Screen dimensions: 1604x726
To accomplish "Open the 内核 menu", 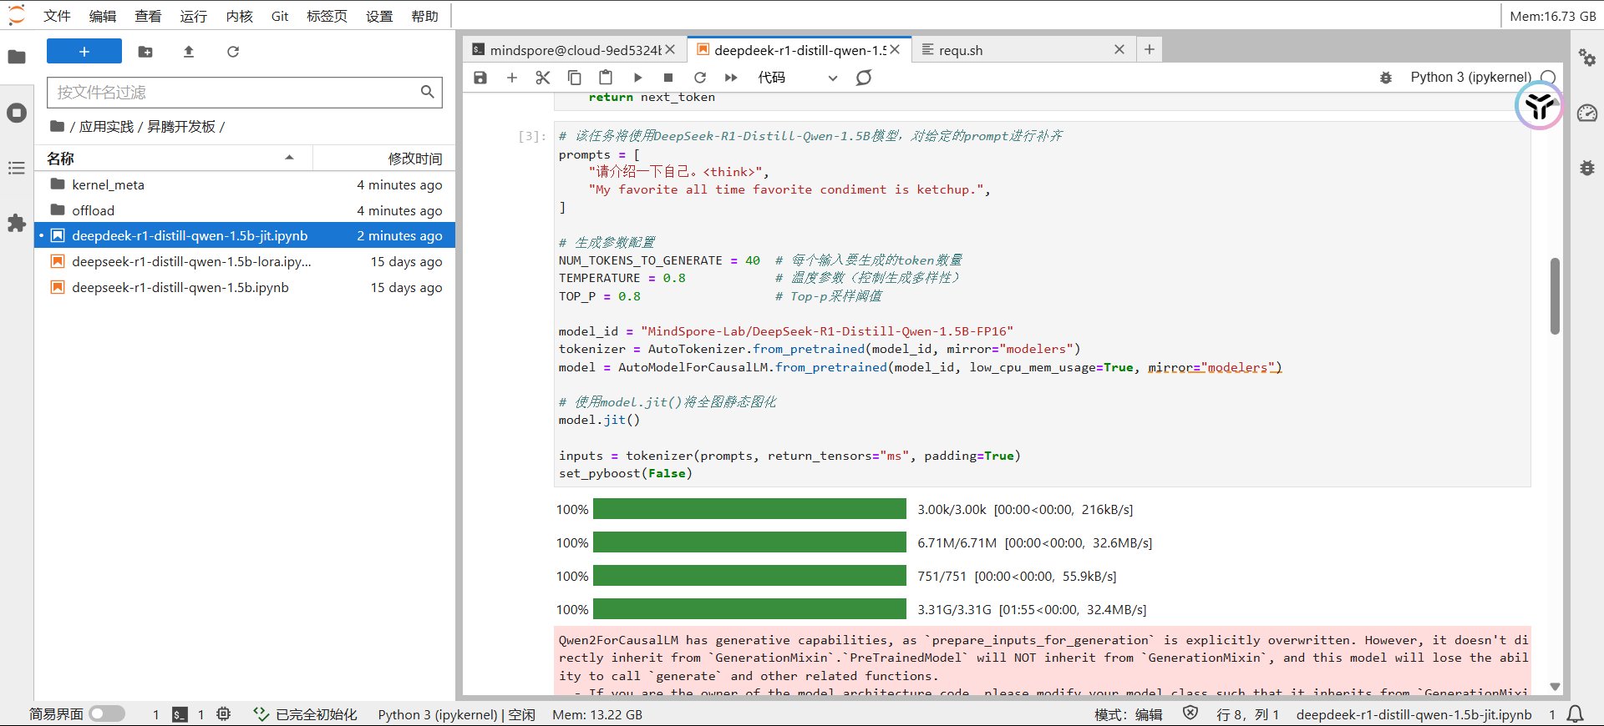I will pyautogui.click(x=239, y=16).
